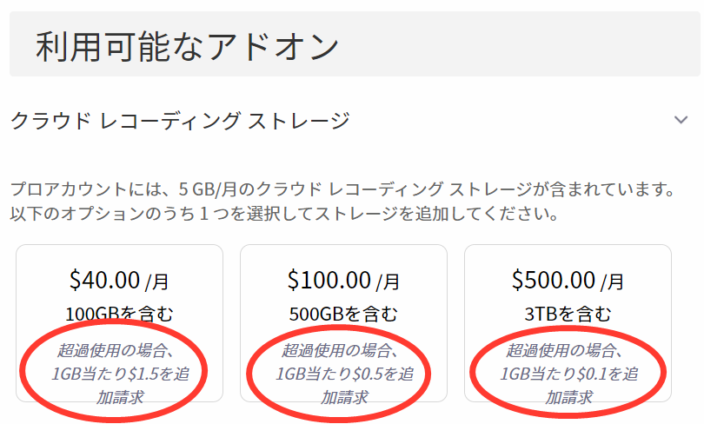704x424 pixels.
Task: Click the クラウド レコーディング ストレージ section title
Action: pyautogui.click(x=180, y=120)
